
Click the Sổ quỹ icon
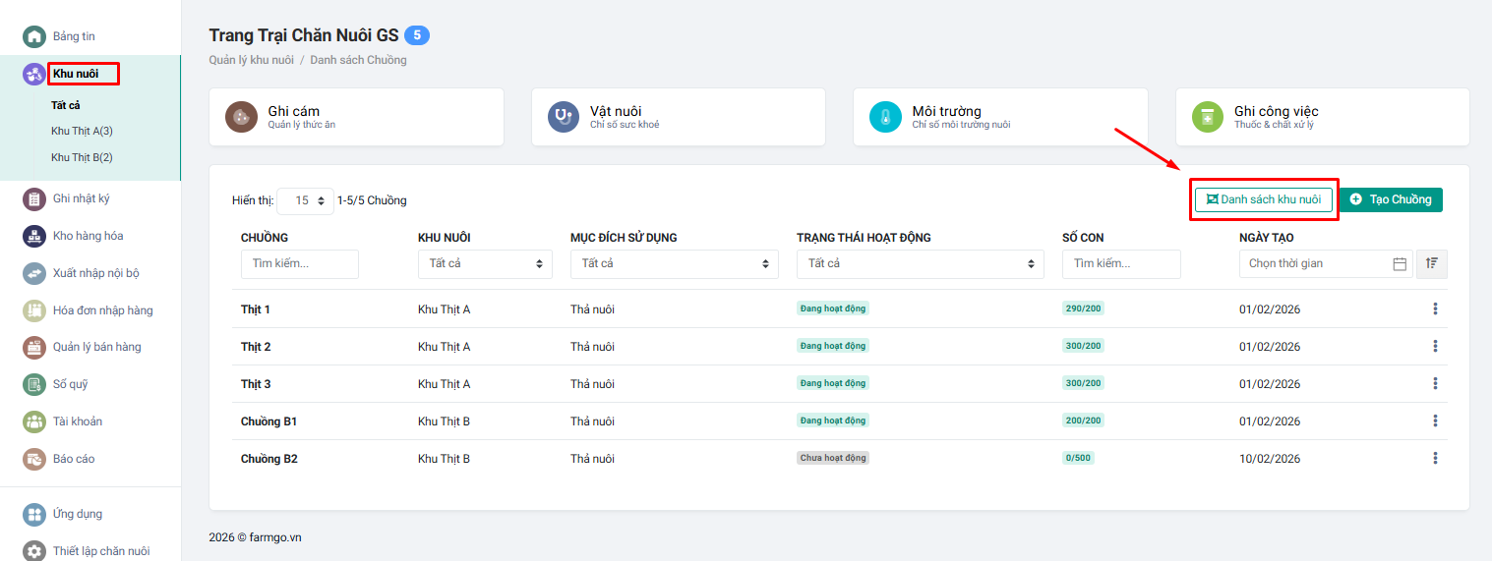34,384
